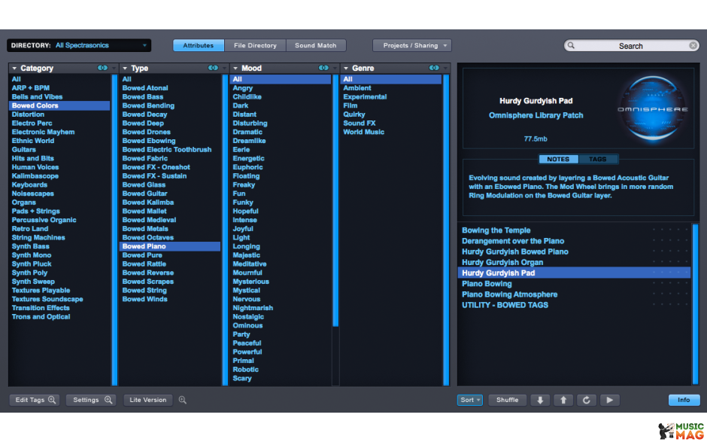
Task: Select Nostalgic in the Mood list
Action: tap(248, 317)
